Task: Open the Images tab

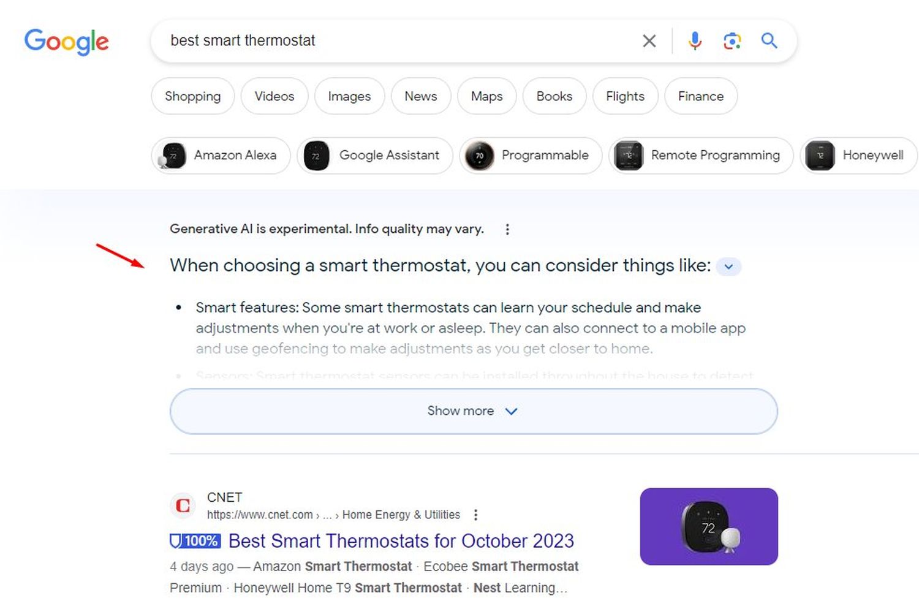Action: pos(349,96)
